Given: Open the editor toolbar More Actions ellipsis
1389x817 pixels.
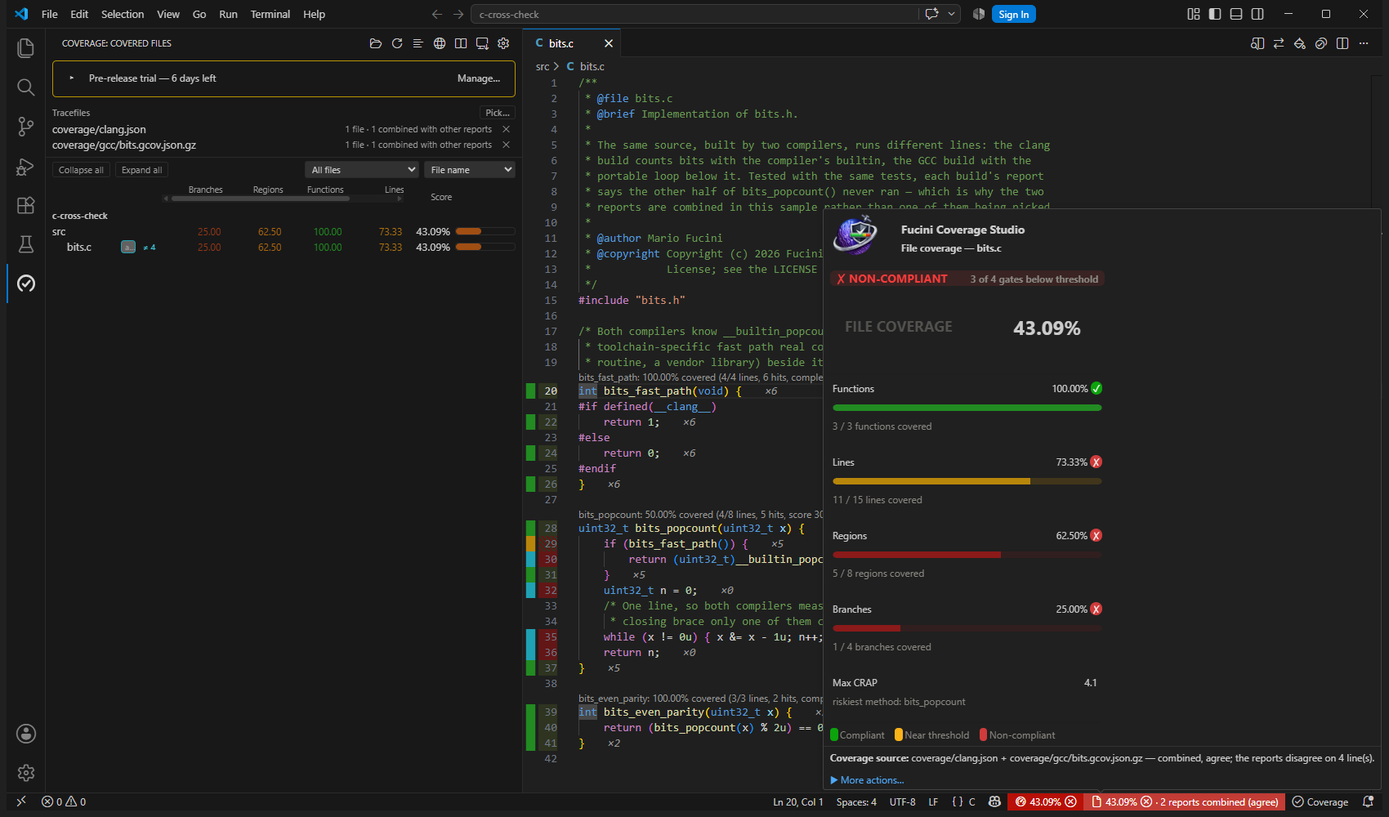Looking at the screenshot, I should coord(1364,43).
